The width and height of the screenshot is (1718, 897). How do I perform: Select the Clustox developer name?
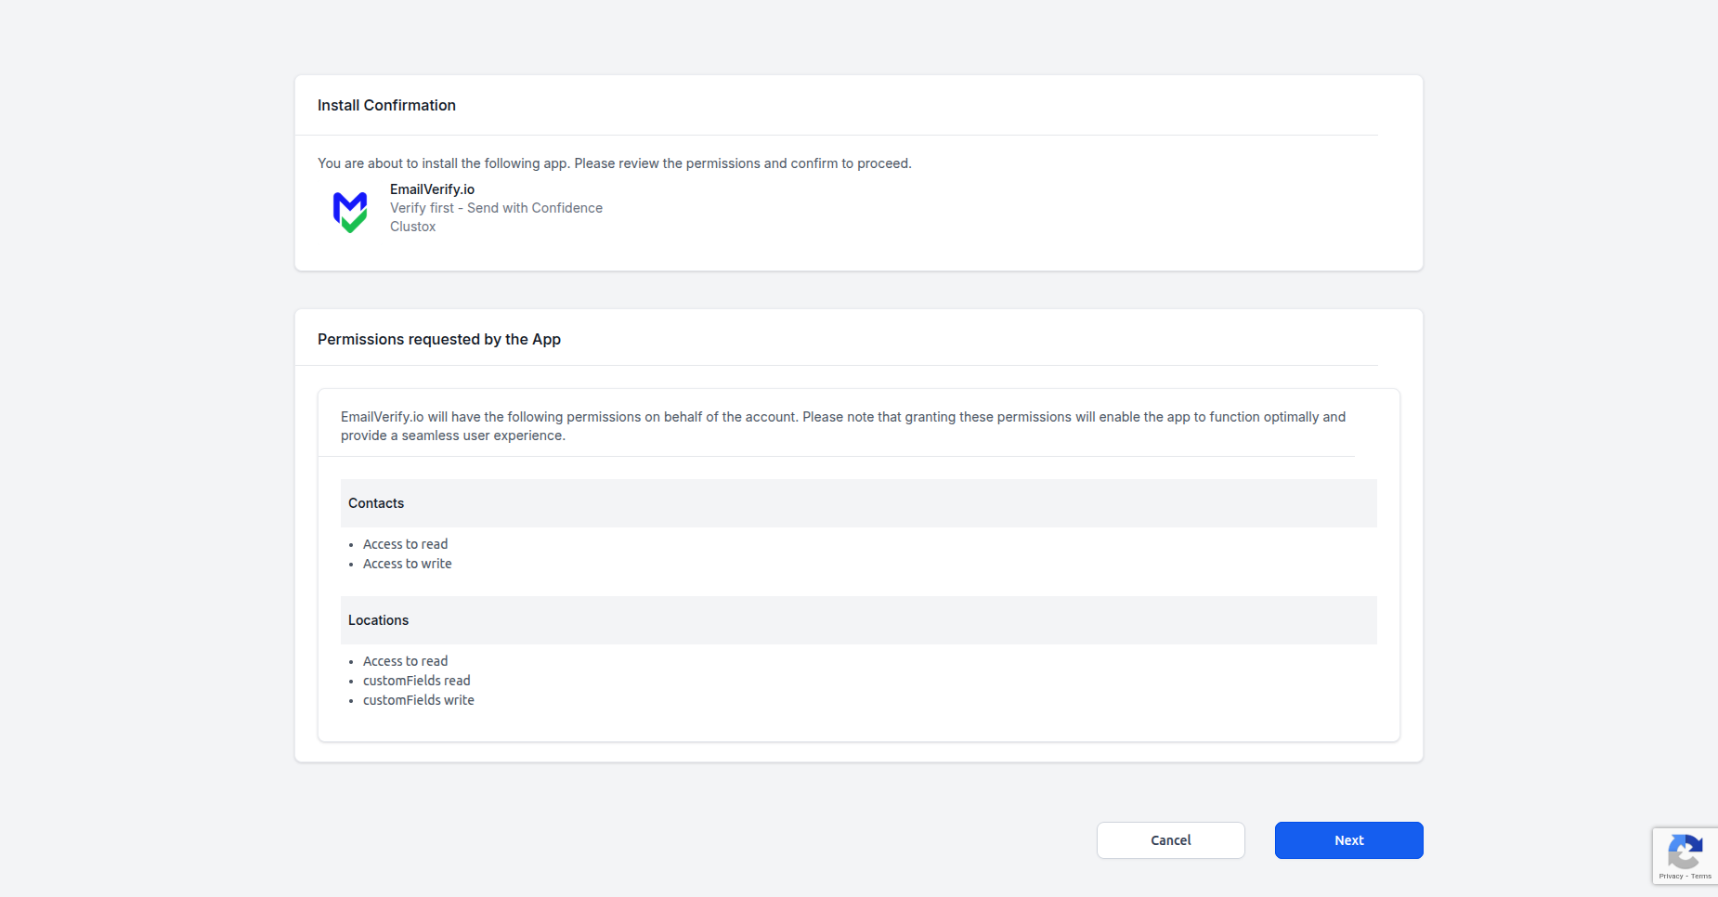(412, 227)
